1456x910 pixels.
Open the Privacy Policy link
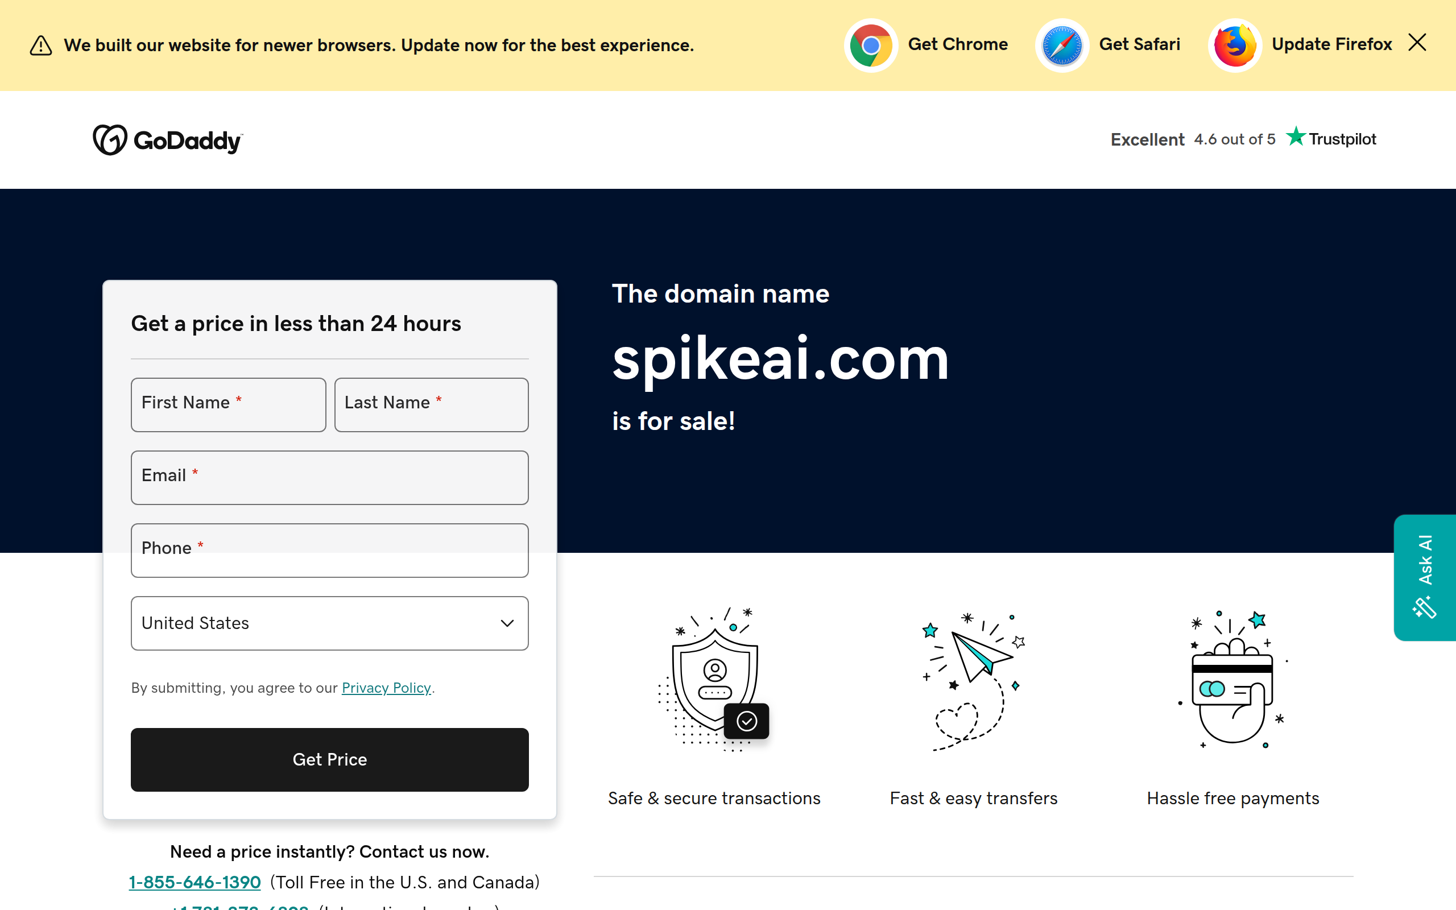pos(386,687)
